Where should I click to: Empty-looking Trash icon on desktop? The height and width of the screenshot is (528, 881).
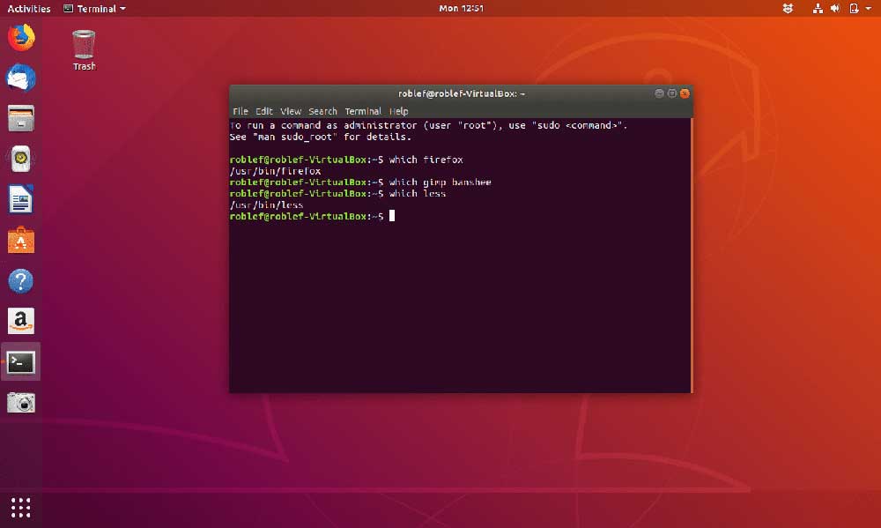(83, 43)
